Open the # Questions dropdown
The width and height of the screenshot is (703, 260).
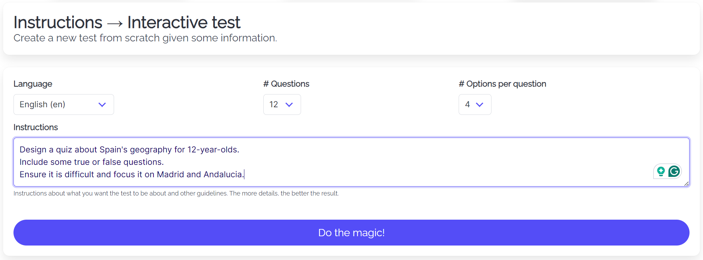[x=290, y=104]
